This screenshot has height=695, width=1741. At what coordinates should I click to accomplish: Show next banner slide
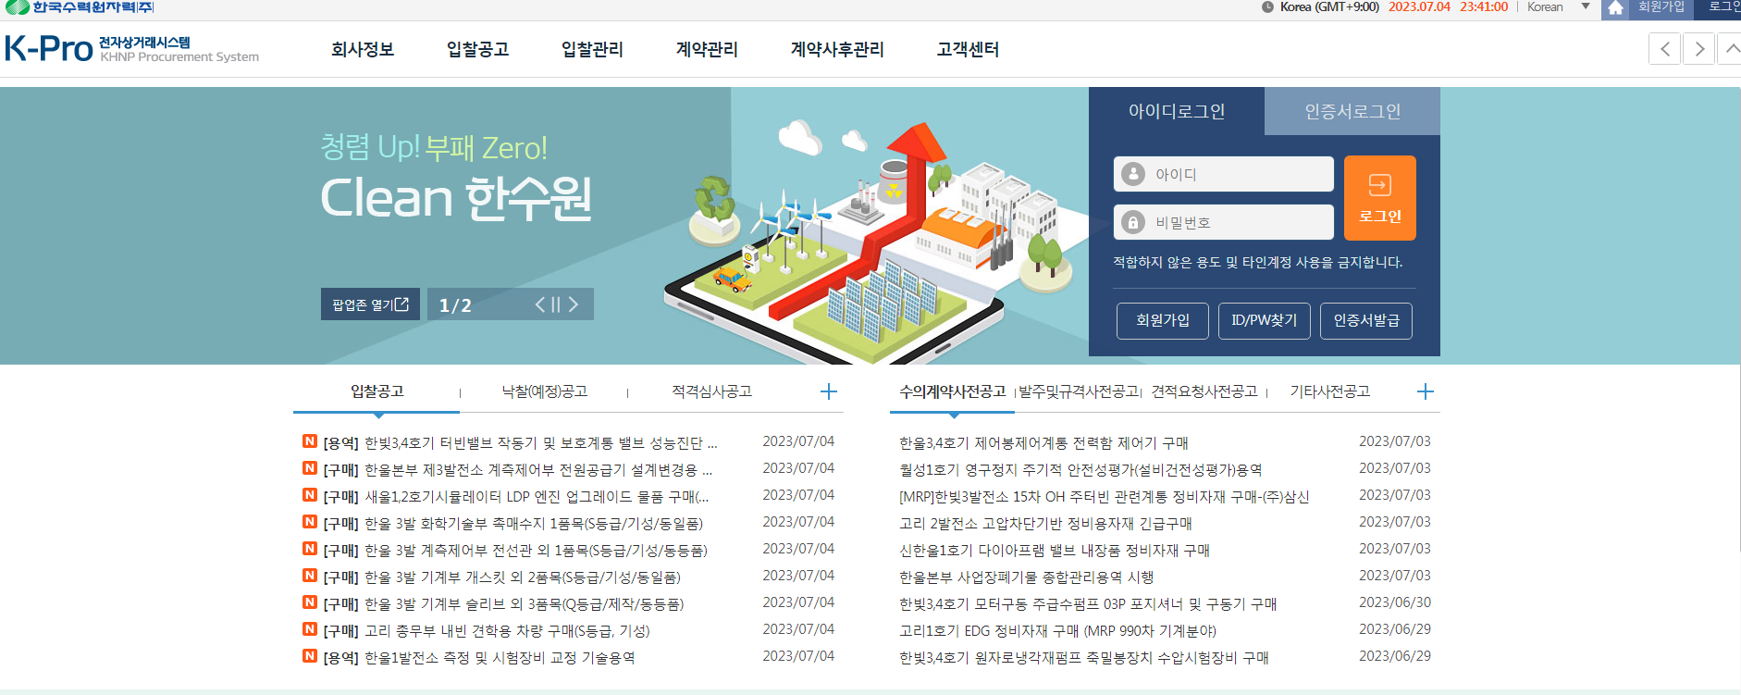click(x=573, y=304)
